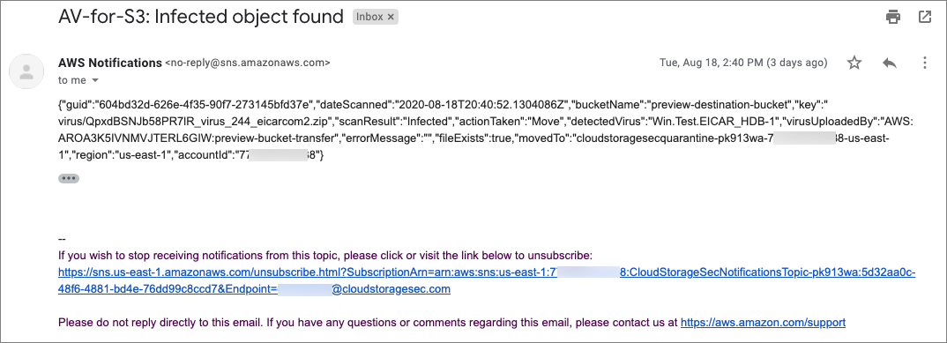Screen dimensions: 947x343
Task: Click the sender's profile avatar
Action: coord(26,71)
